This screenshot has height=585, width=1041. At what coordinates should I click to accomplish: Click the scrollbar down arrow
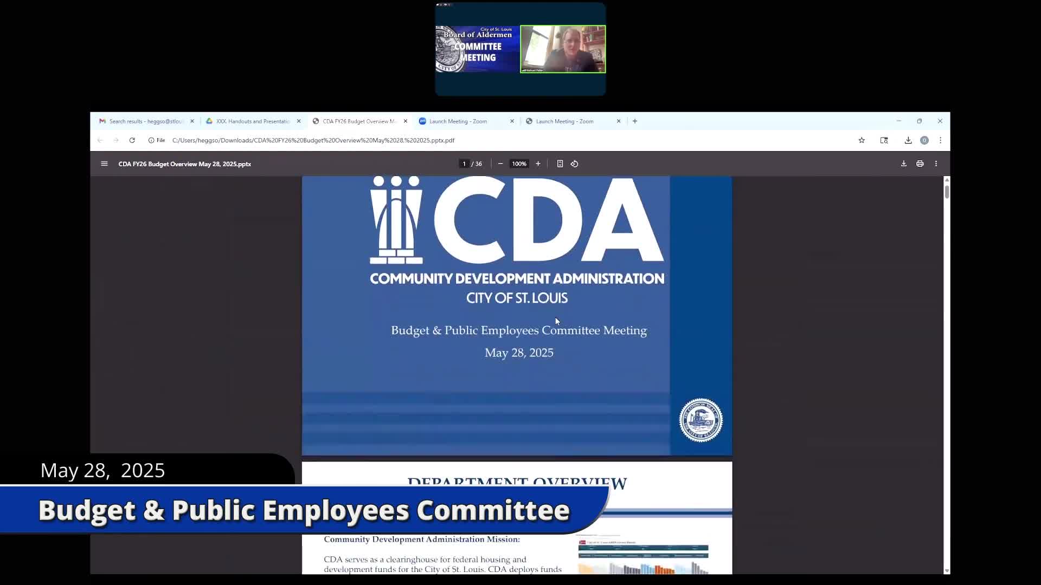click(x=947, y=570)
